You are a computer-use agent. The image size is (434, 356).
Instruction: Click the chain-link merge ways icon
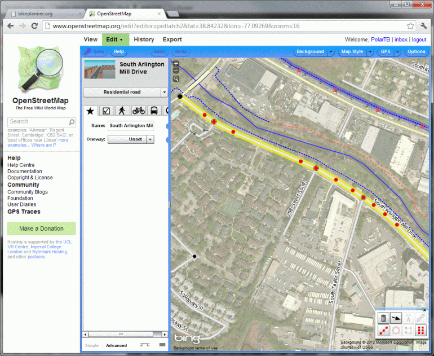[420, 318]
